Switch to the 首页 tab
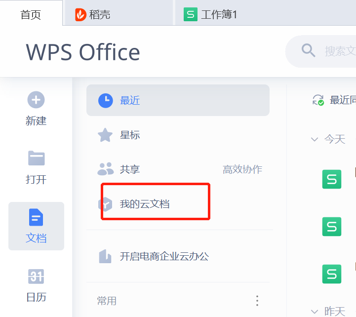The image size is (356, 317). pyautogui.click(x=31, y=15)
